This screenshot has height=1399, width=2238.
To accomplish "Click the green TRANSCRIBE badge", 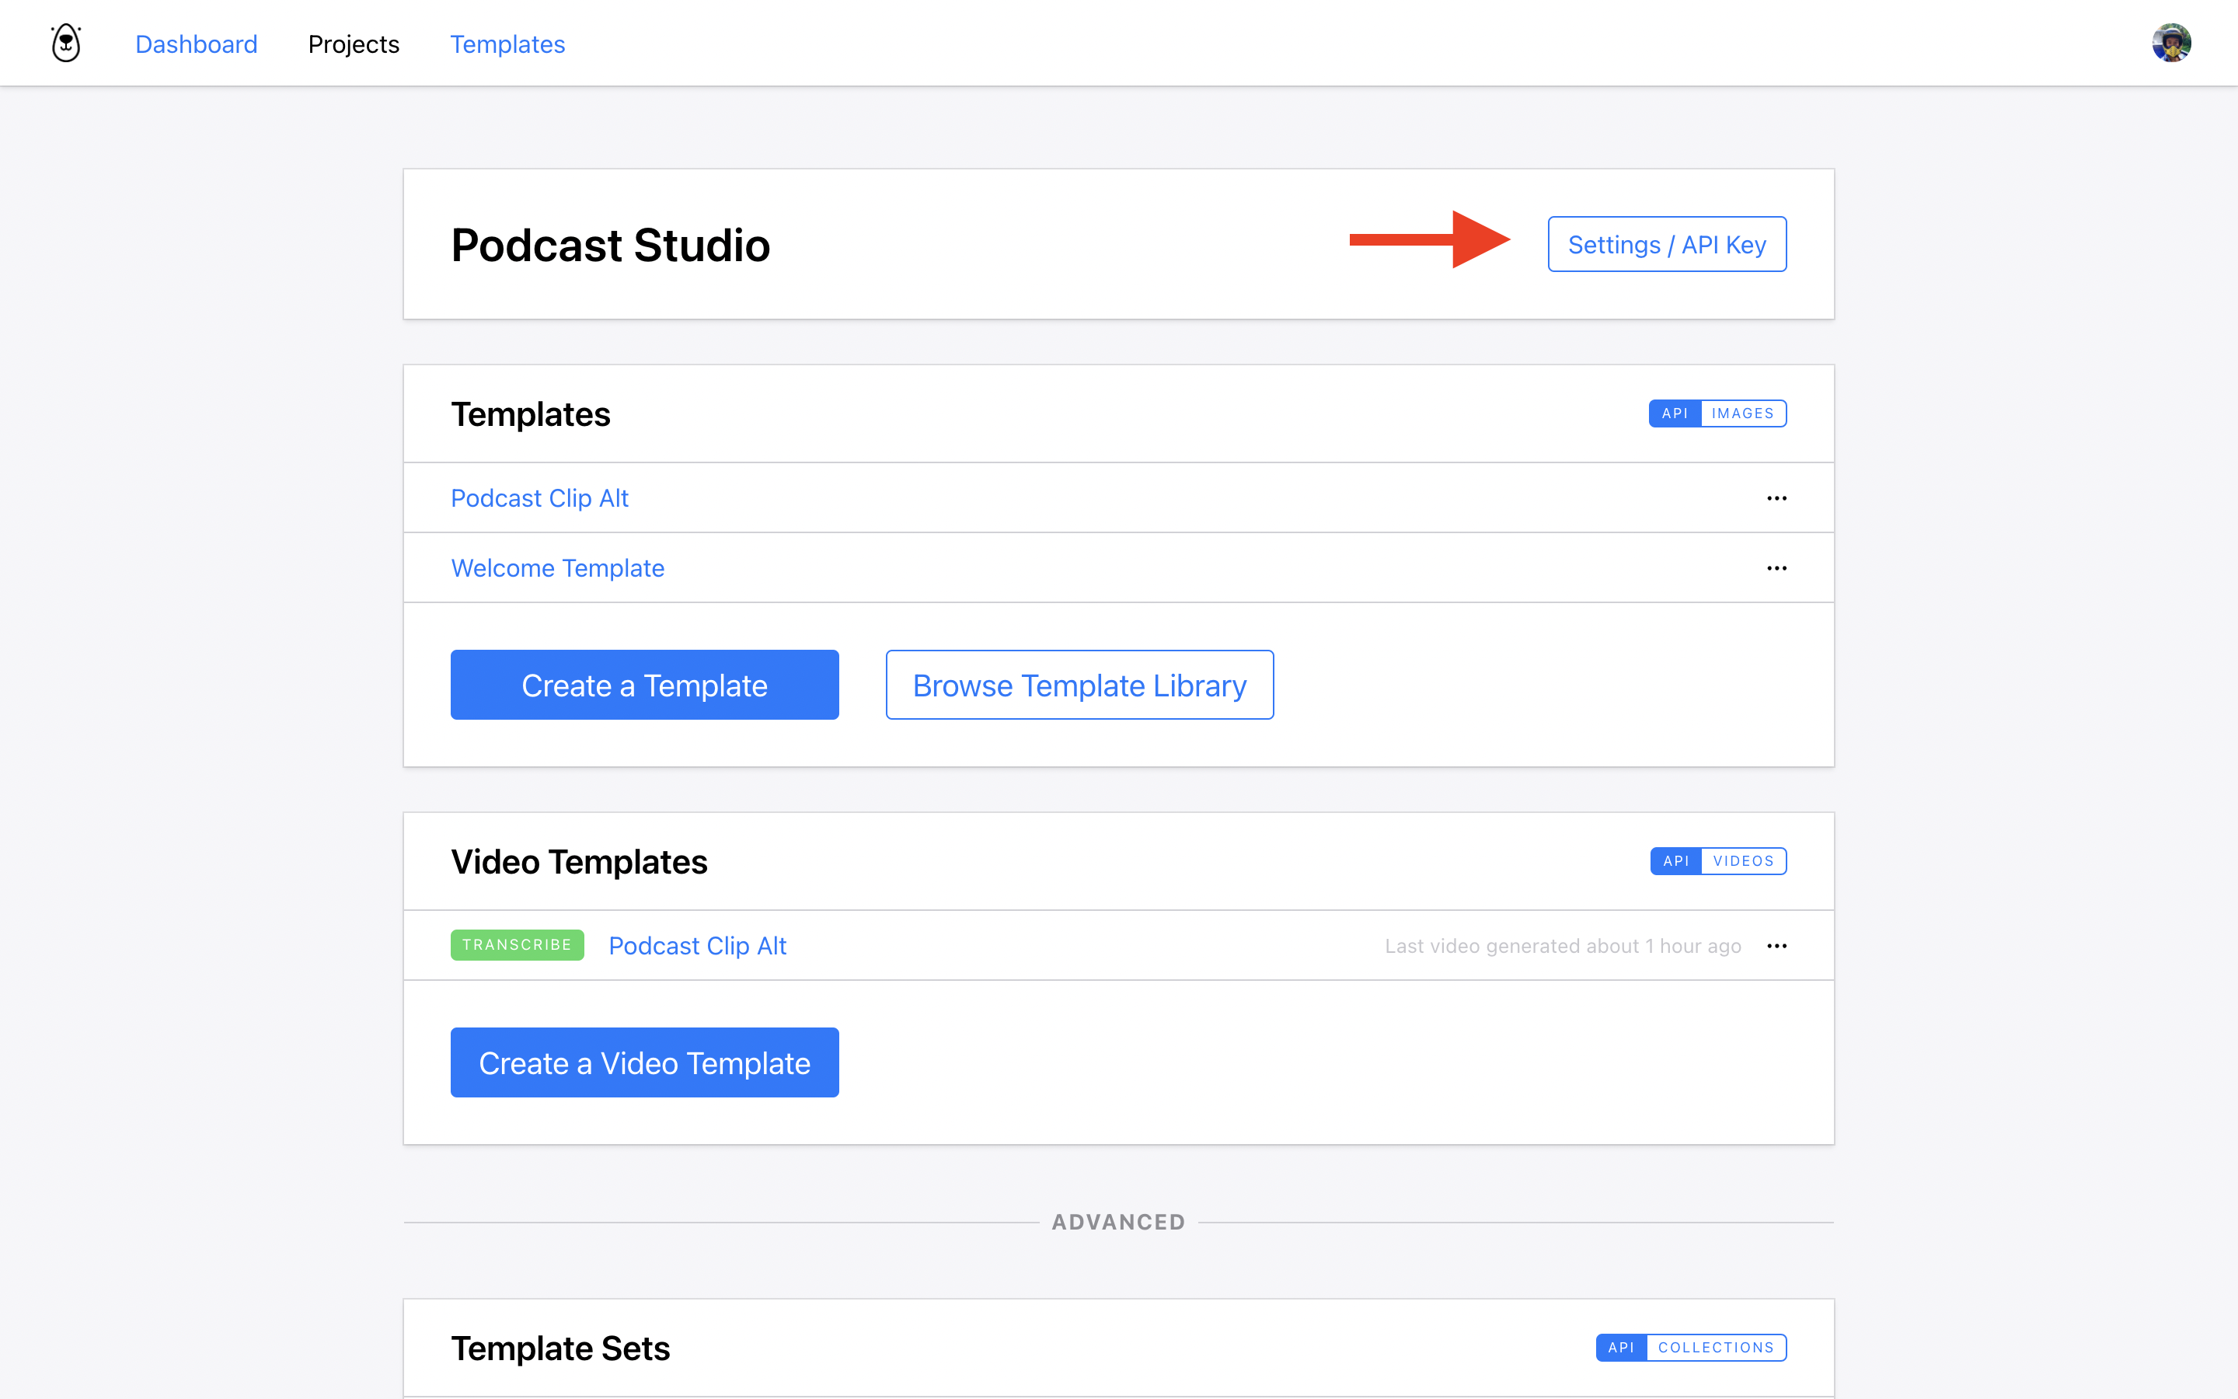I will tap(517, 944).
